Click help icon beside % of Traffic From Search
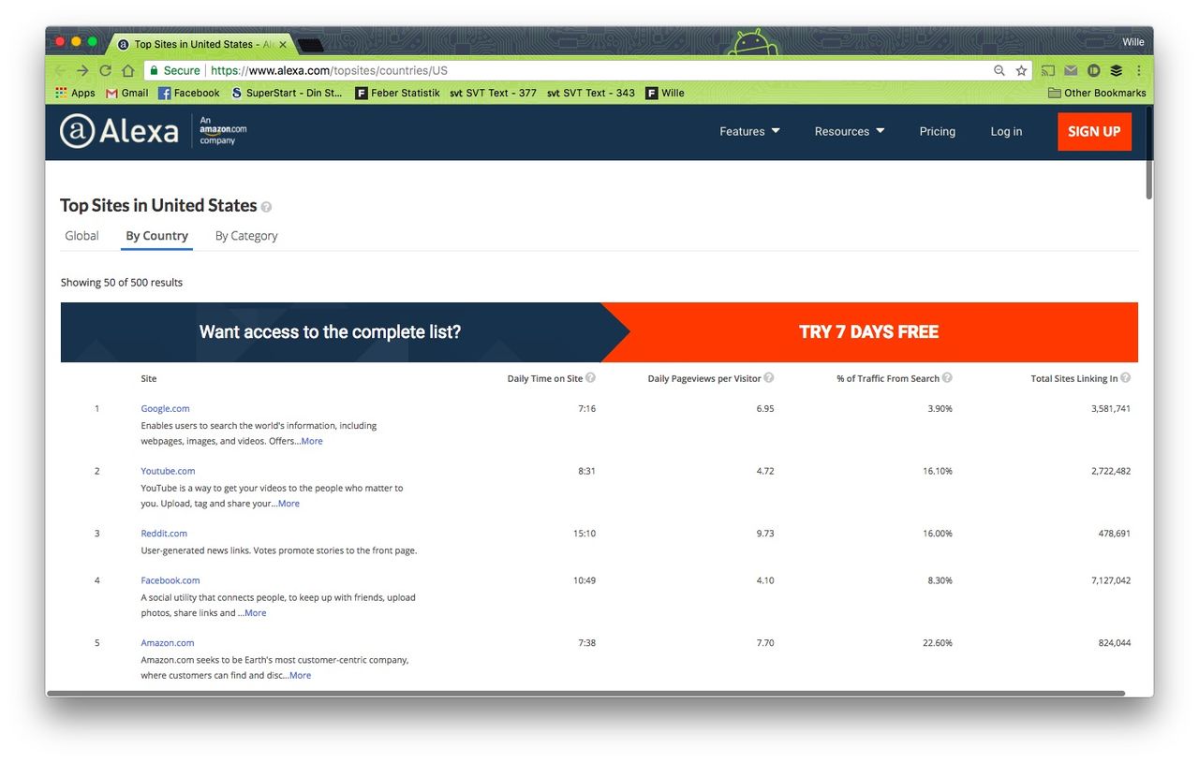The image size is (1199, 762). [x=947, y=378]
